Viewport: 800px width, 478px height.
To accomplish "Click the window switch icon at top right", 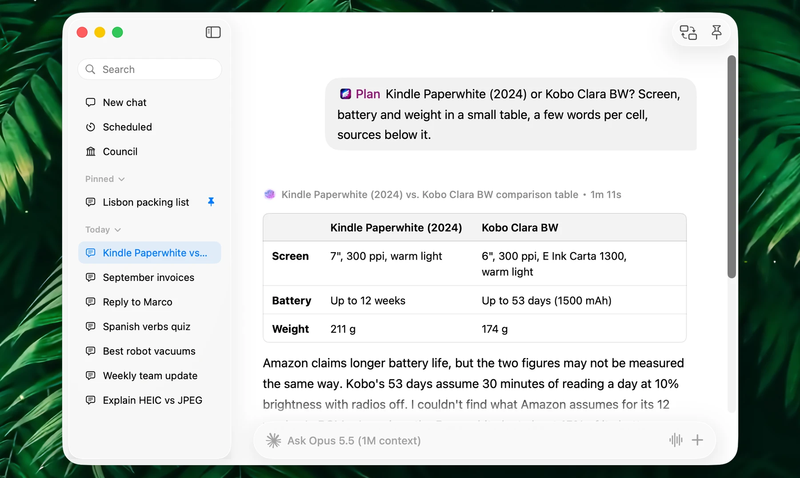I will pos(688,32).
